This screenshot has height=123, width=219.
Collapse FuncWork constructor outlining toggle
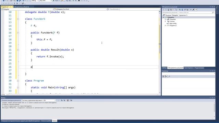click(18, 33)
